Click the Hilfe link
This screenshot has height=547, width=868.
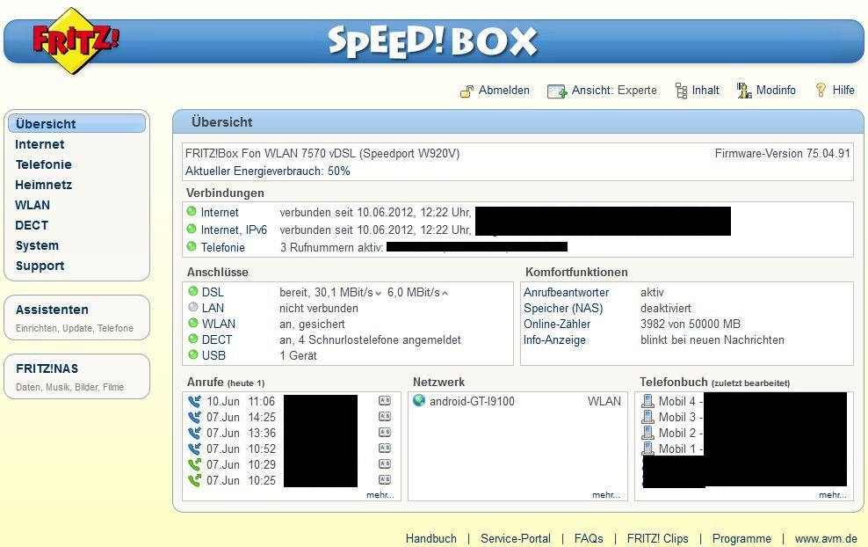coord(843,91)
